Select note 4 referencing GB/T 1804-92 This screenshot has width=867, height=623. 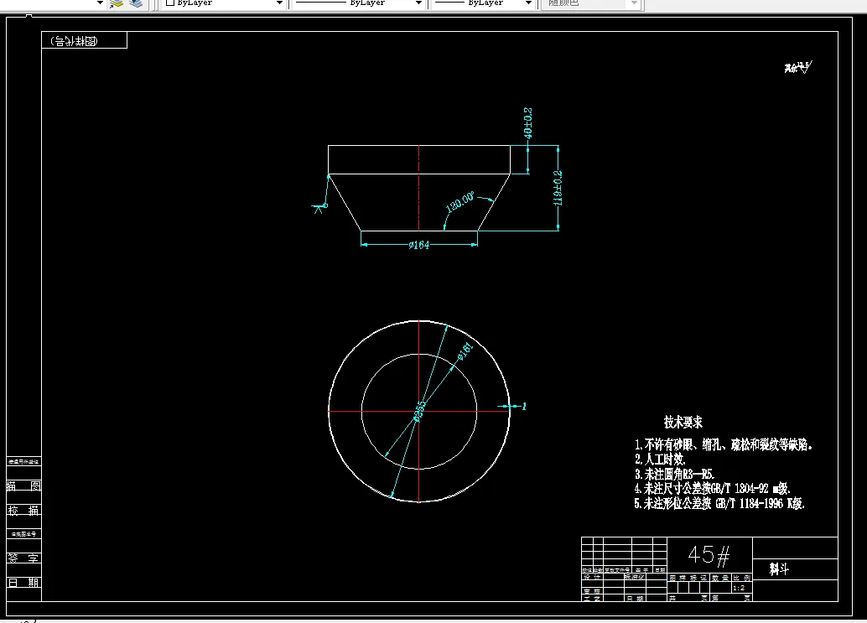coord(712,488)
